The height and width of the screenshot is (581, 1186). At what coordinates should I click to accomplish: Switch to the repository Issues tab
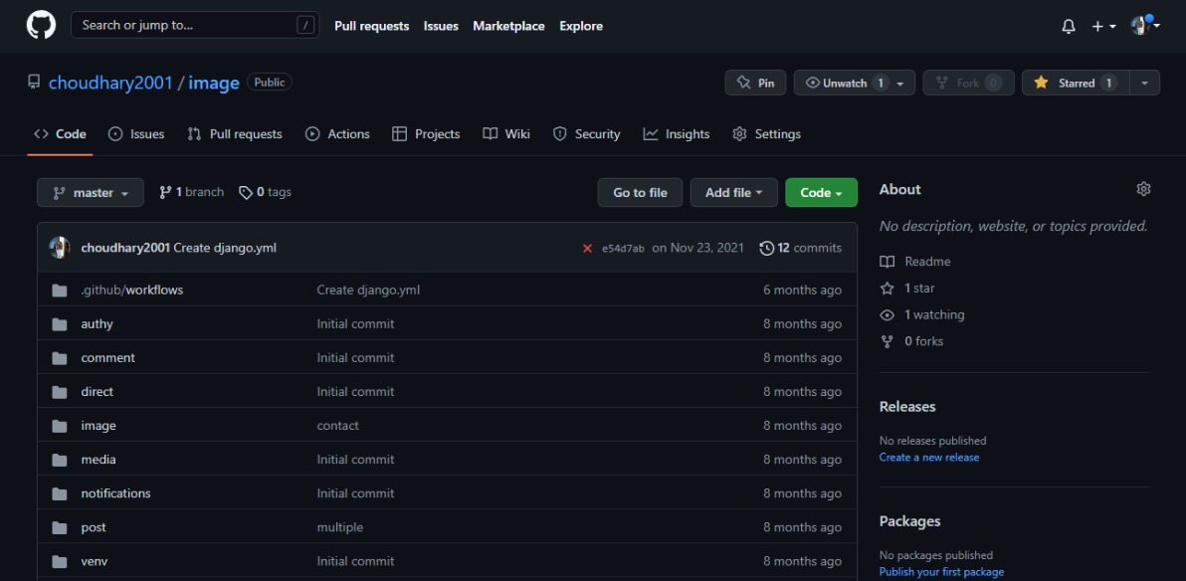pos(136,134)
